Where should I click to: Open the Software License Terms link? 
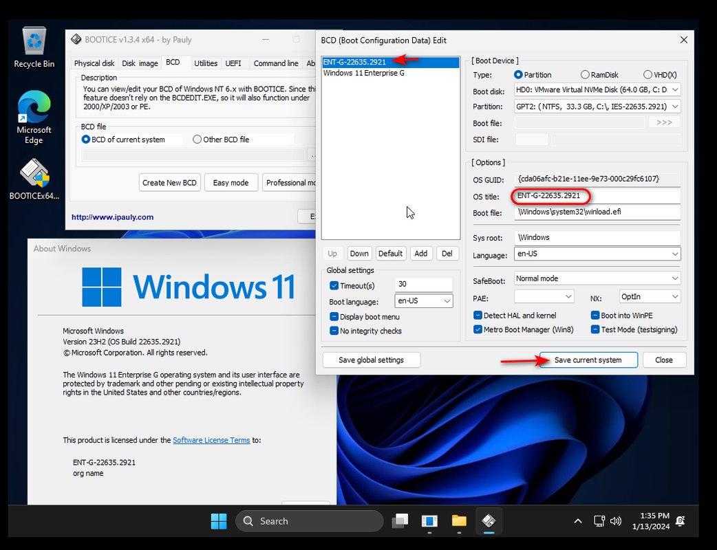tap(211, 440)
